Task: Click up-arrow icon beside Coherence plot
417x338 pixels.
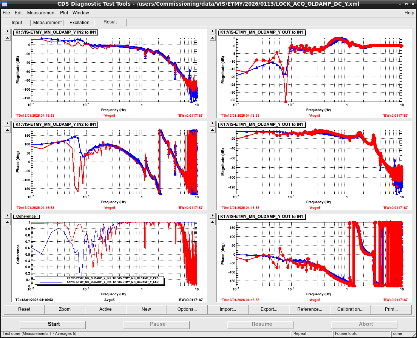Action: 8,222
